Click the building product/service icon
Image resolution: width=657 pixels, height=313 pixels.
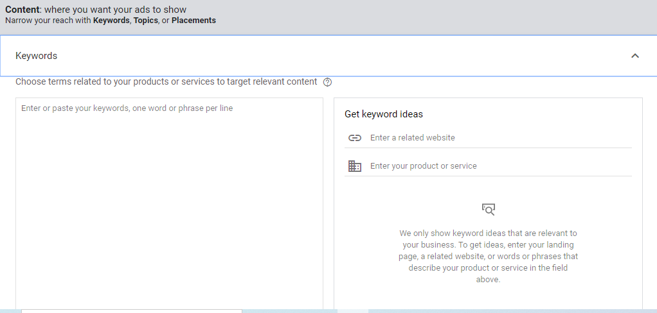(354, 166)
